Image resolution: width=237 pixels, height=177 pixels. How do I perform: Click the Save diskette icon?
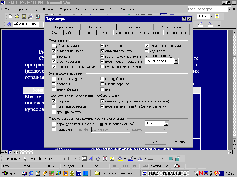coord(24,17)
